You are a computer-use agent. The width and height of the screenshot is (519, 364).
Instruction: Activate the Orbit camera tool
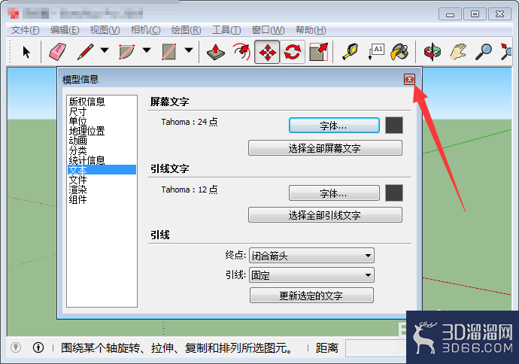(432, 52)
